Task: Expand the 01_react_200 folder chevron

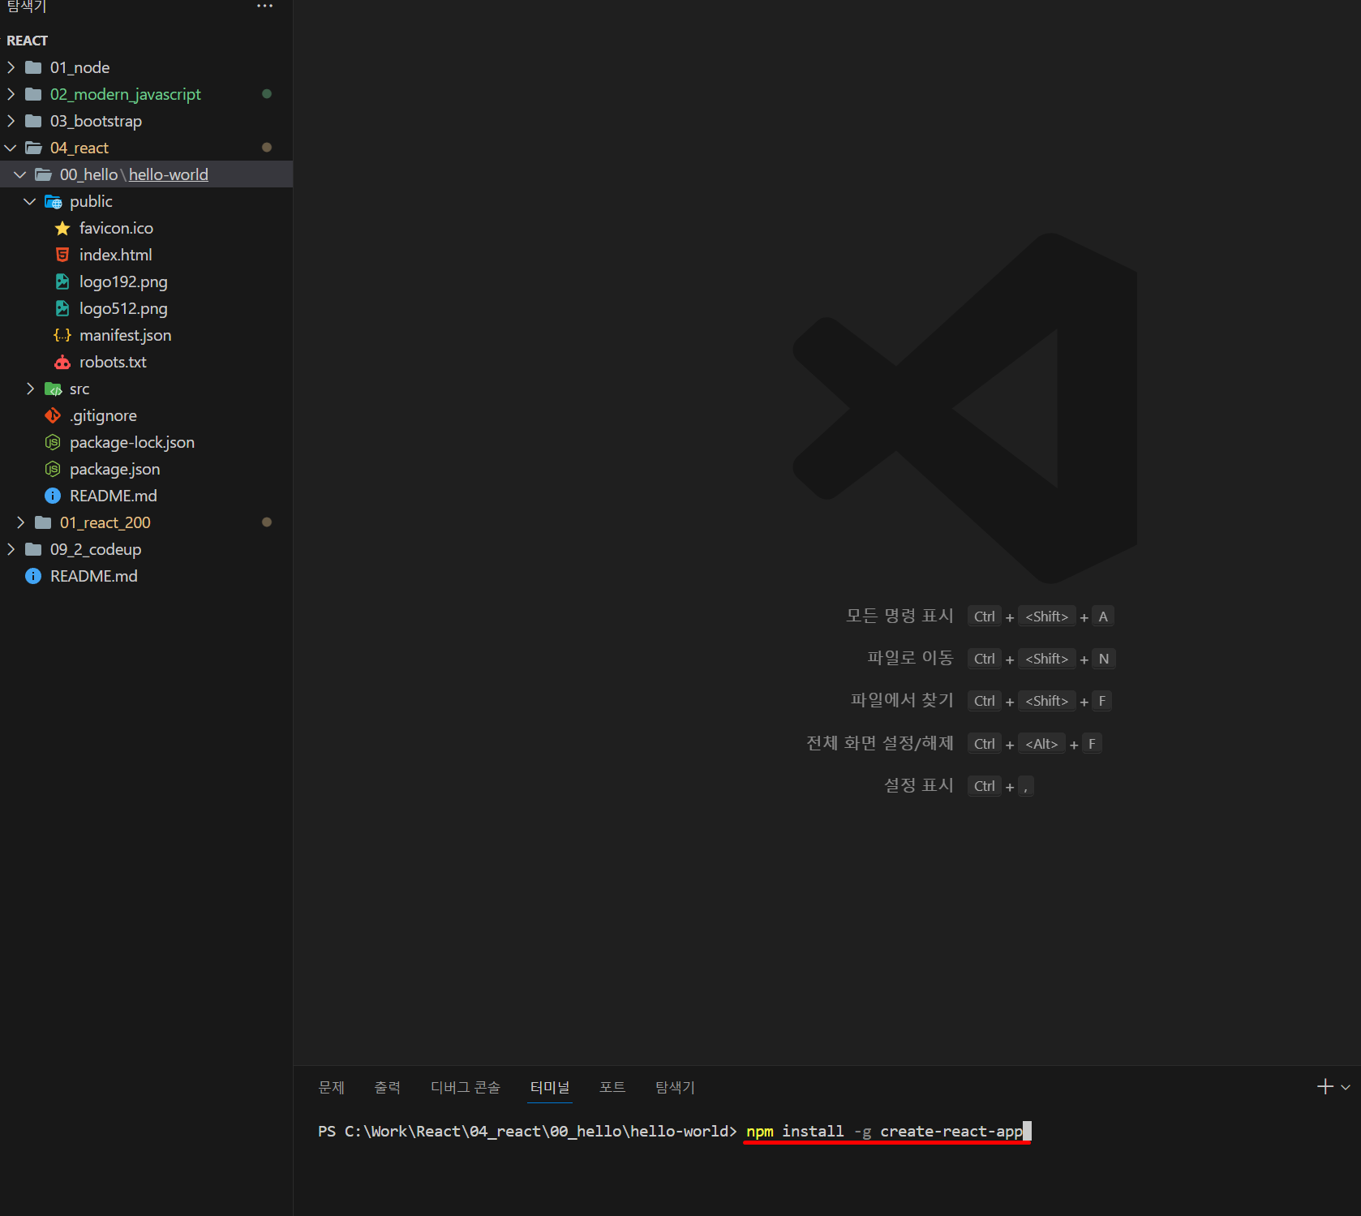Action: tap(20, 522)
